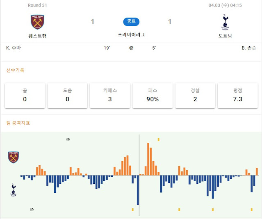Click the soccer ball goal marker above the chart

coord(68,139)
